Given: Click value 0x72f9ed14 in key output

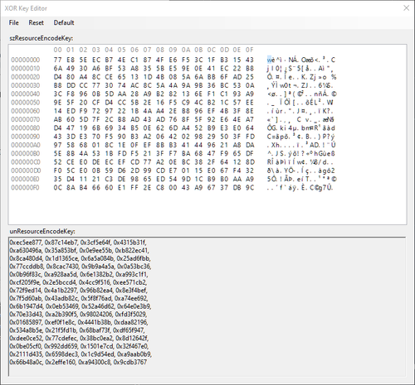Looking at the screenshot, I should pyautogui.click(x=26, y=291).
